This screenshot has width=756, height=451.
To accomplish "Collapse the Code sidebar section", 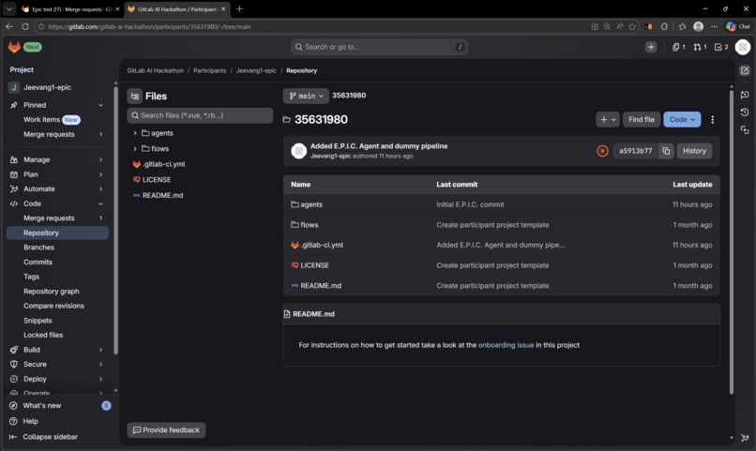I will (x=100, y=203).
